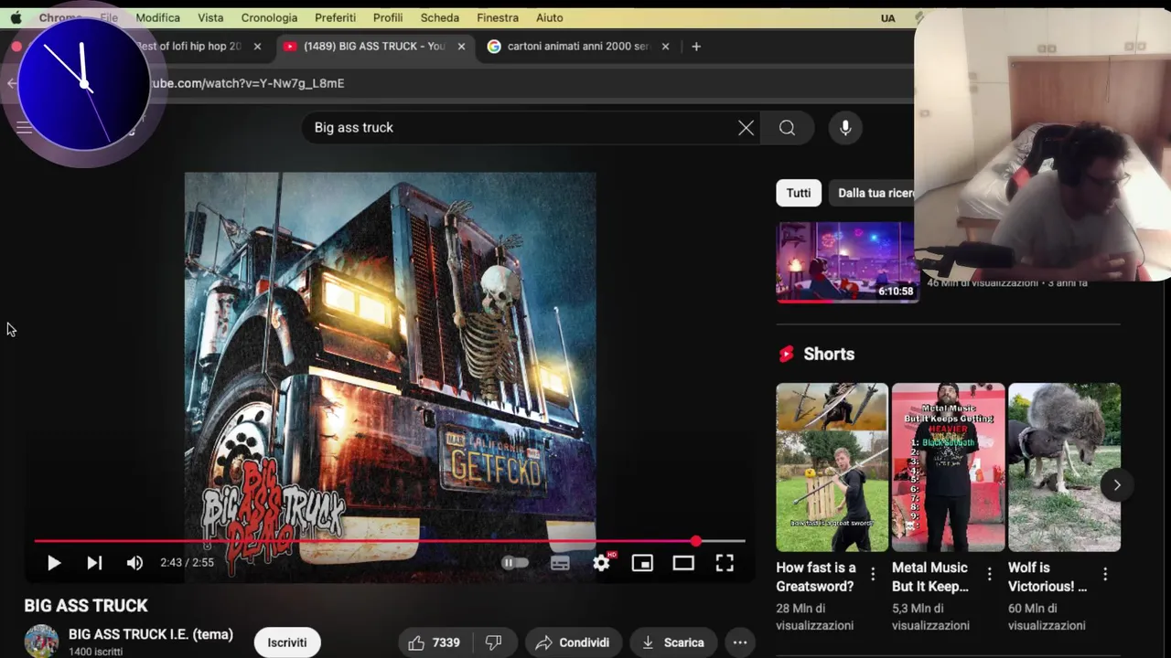
Task: Share the video via Condividi
Action: coord(573,642)
